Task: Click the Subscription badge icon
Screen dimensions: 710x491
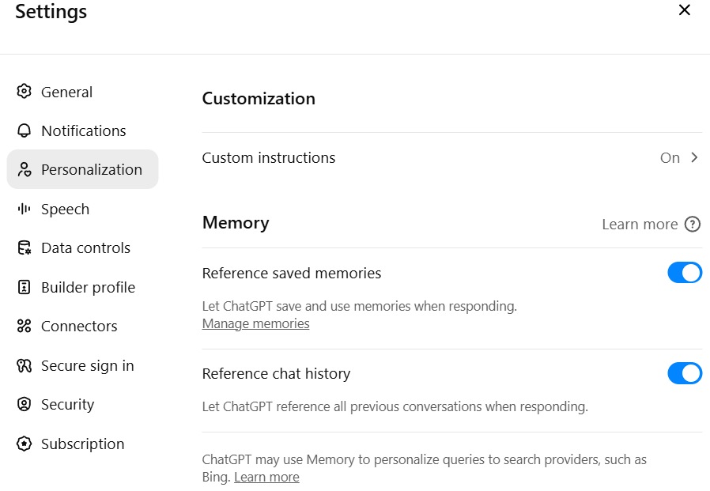Action: pos(25,444)
